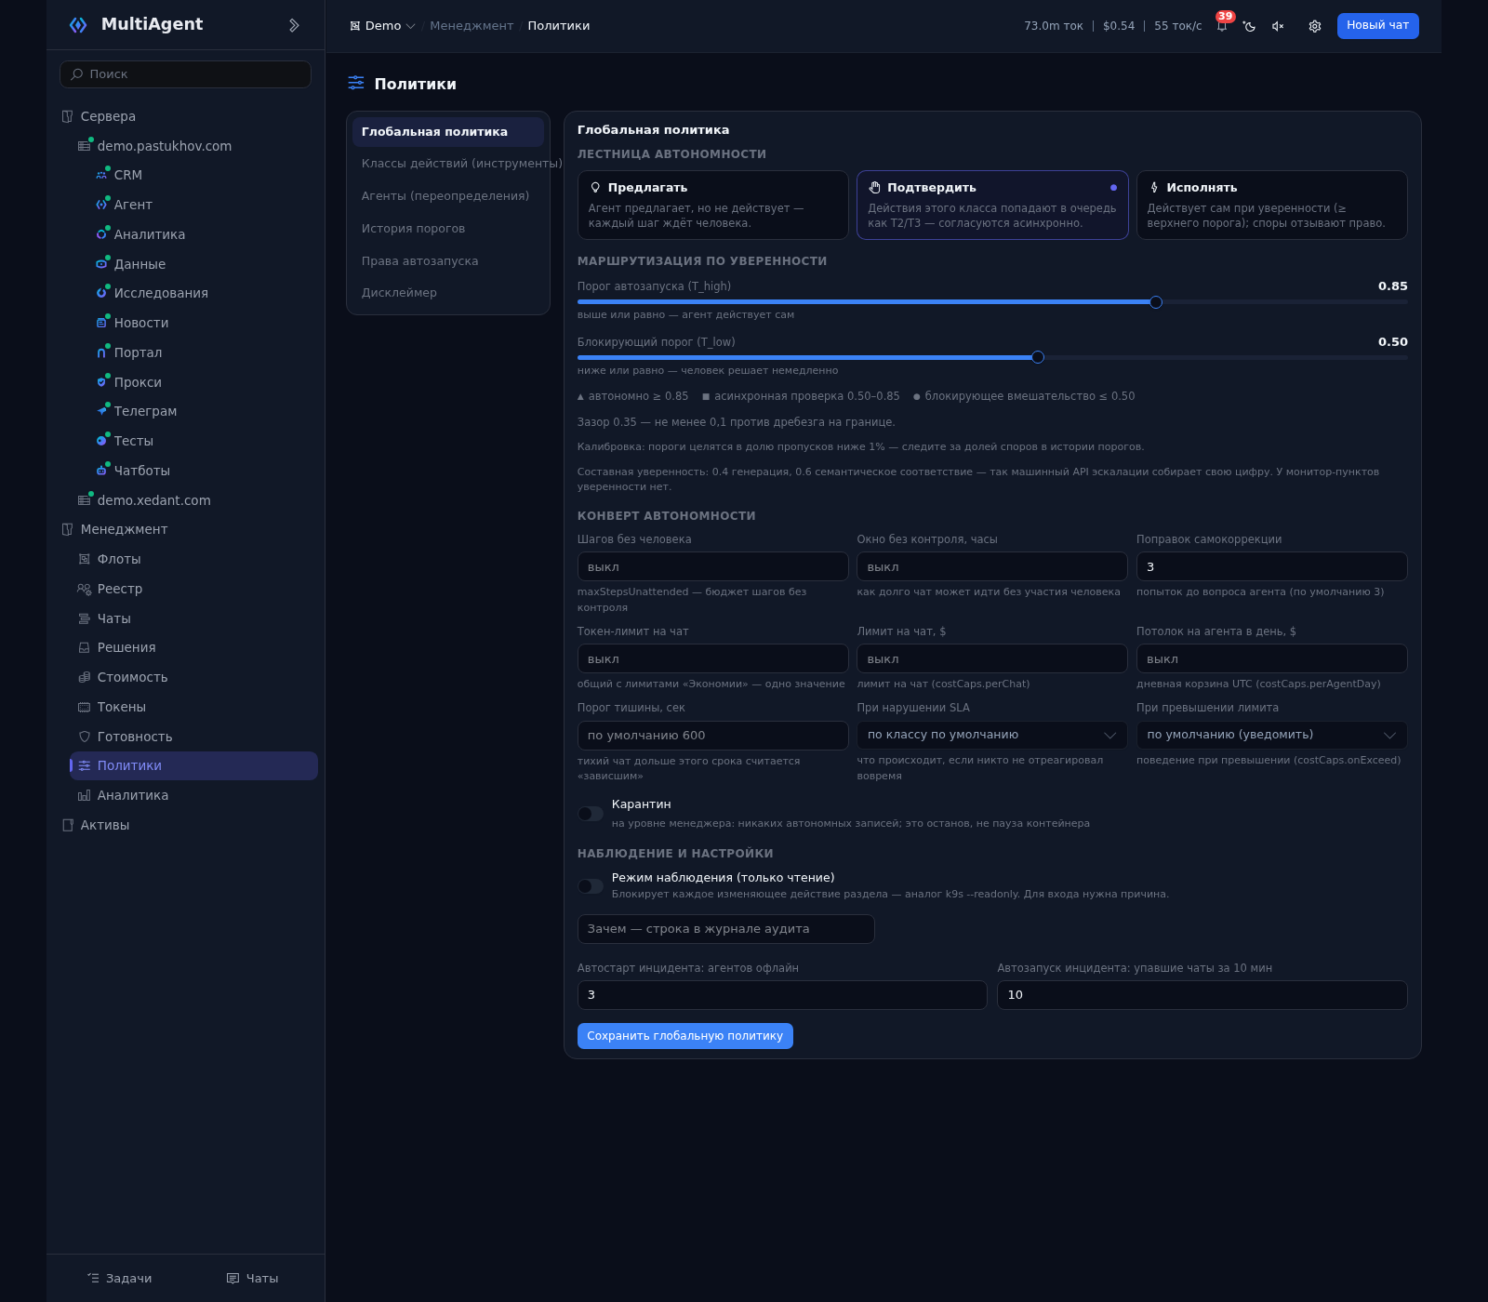The width and height of the screenshot is (1488, 1302).
Task: Open Классы действий (инструменты) tab
Action: click(448, 164)
